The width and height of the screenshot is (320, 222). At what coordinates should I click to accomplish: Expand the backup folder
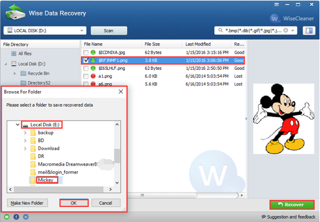tap(25, 133)
